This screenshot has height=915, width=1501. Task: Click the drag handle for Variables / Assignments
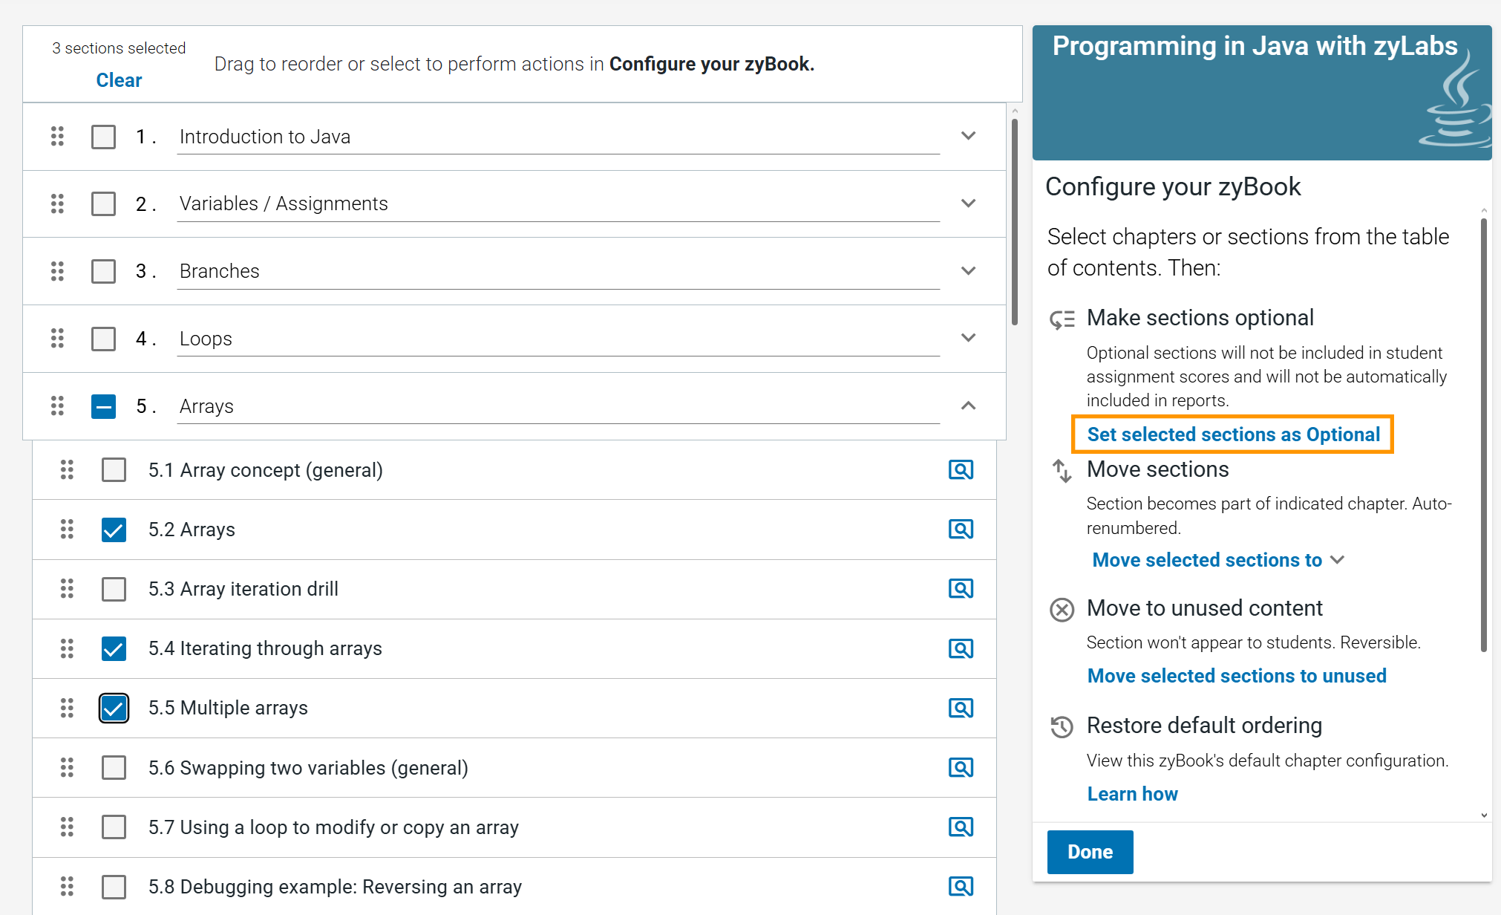coord(57,203)
